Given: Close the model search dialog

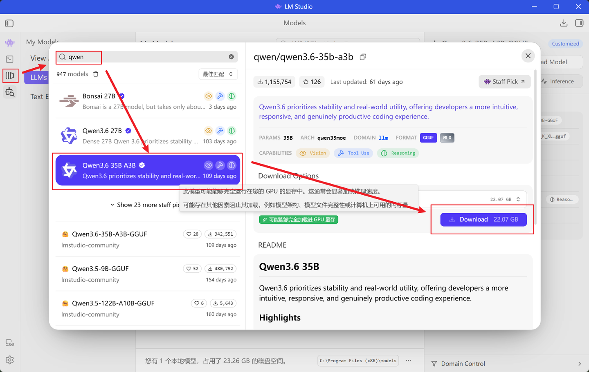Looking at the screenshot, I should (528, 56).
